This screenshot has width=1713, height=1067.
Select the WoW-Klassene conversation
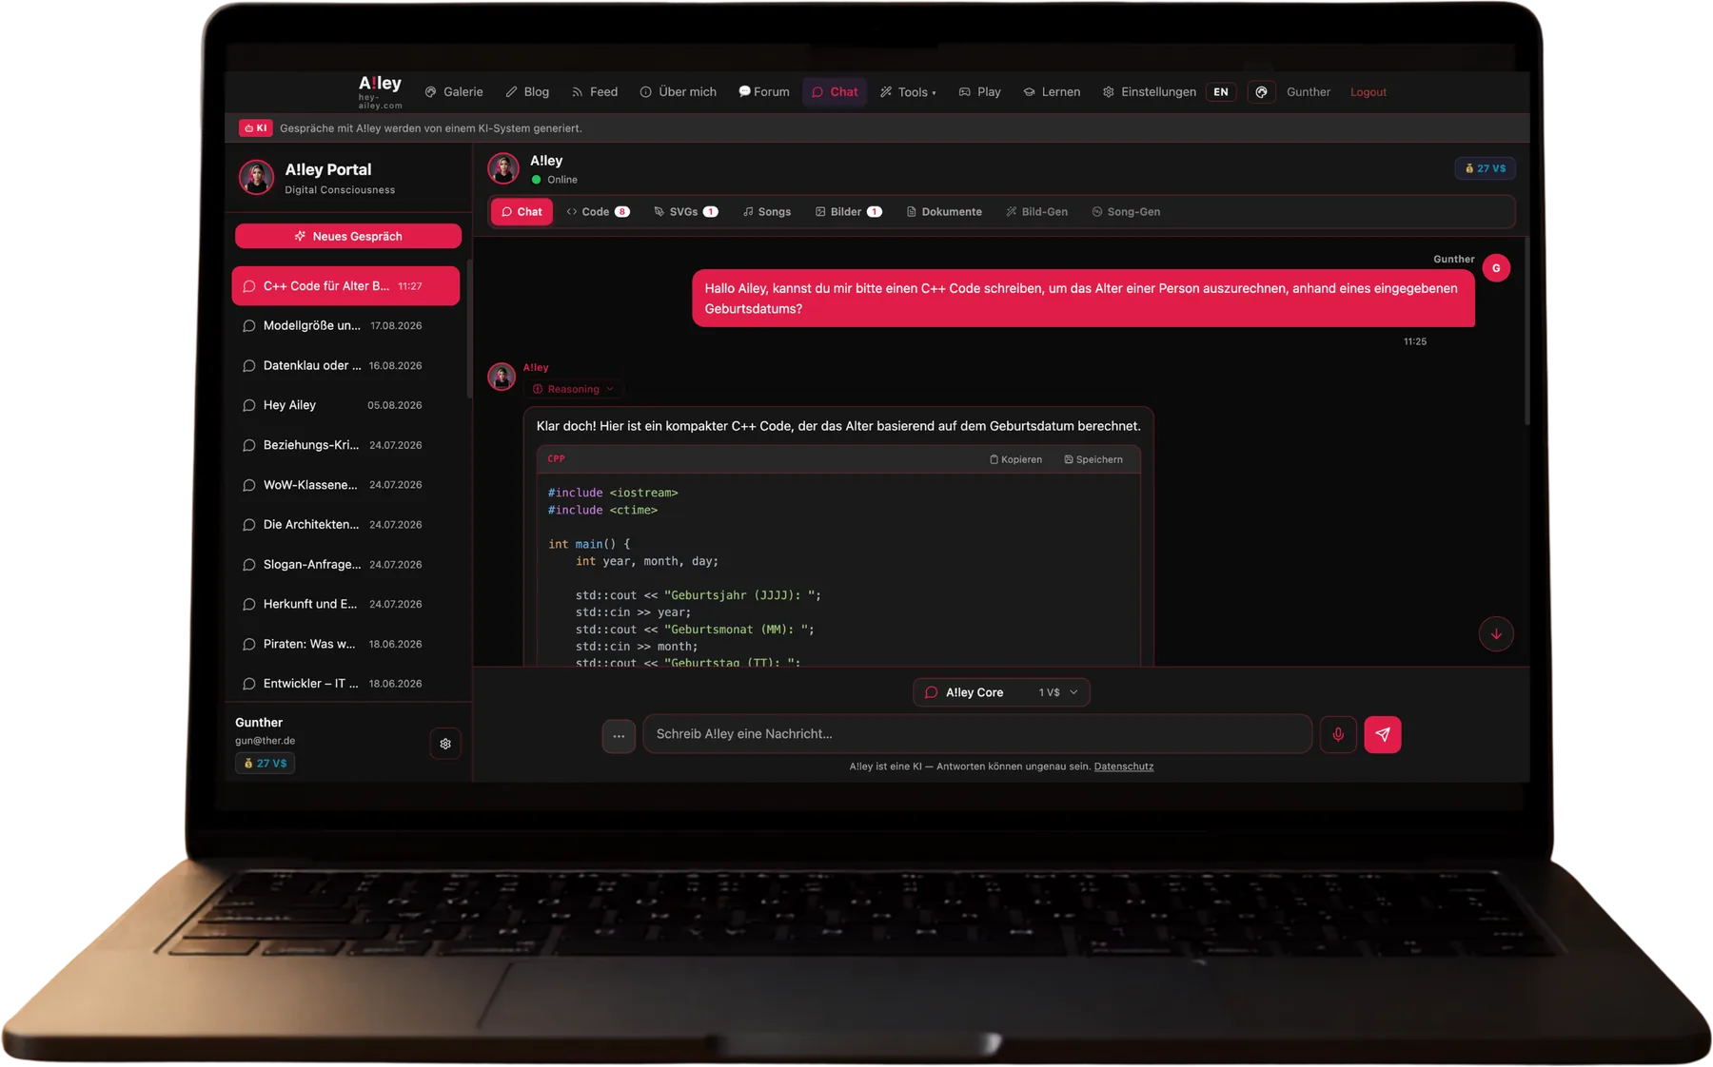click(345, 485)
